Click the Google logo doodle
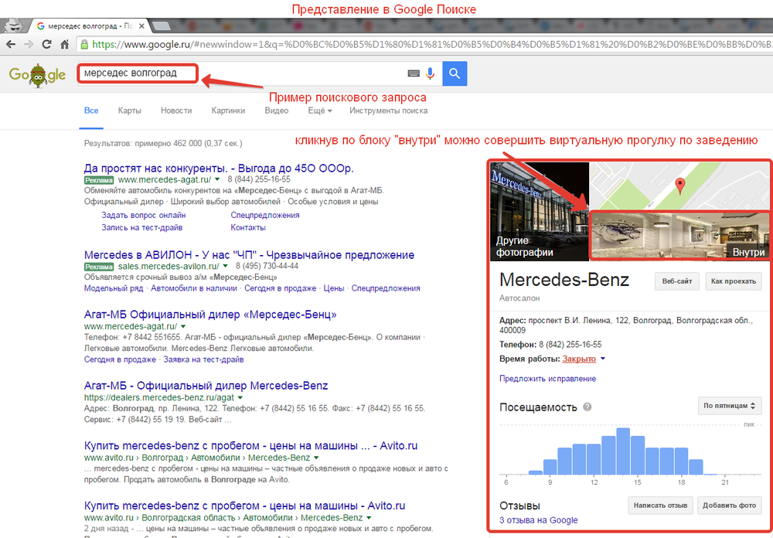Screen dimensions: 773x538 (x=37, y=75)
